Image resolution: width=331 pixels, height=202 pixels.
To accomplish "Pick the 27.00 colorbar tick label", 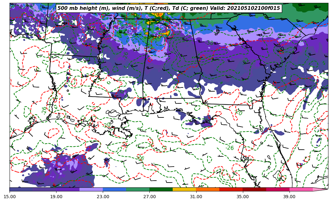I will point(149,197).
